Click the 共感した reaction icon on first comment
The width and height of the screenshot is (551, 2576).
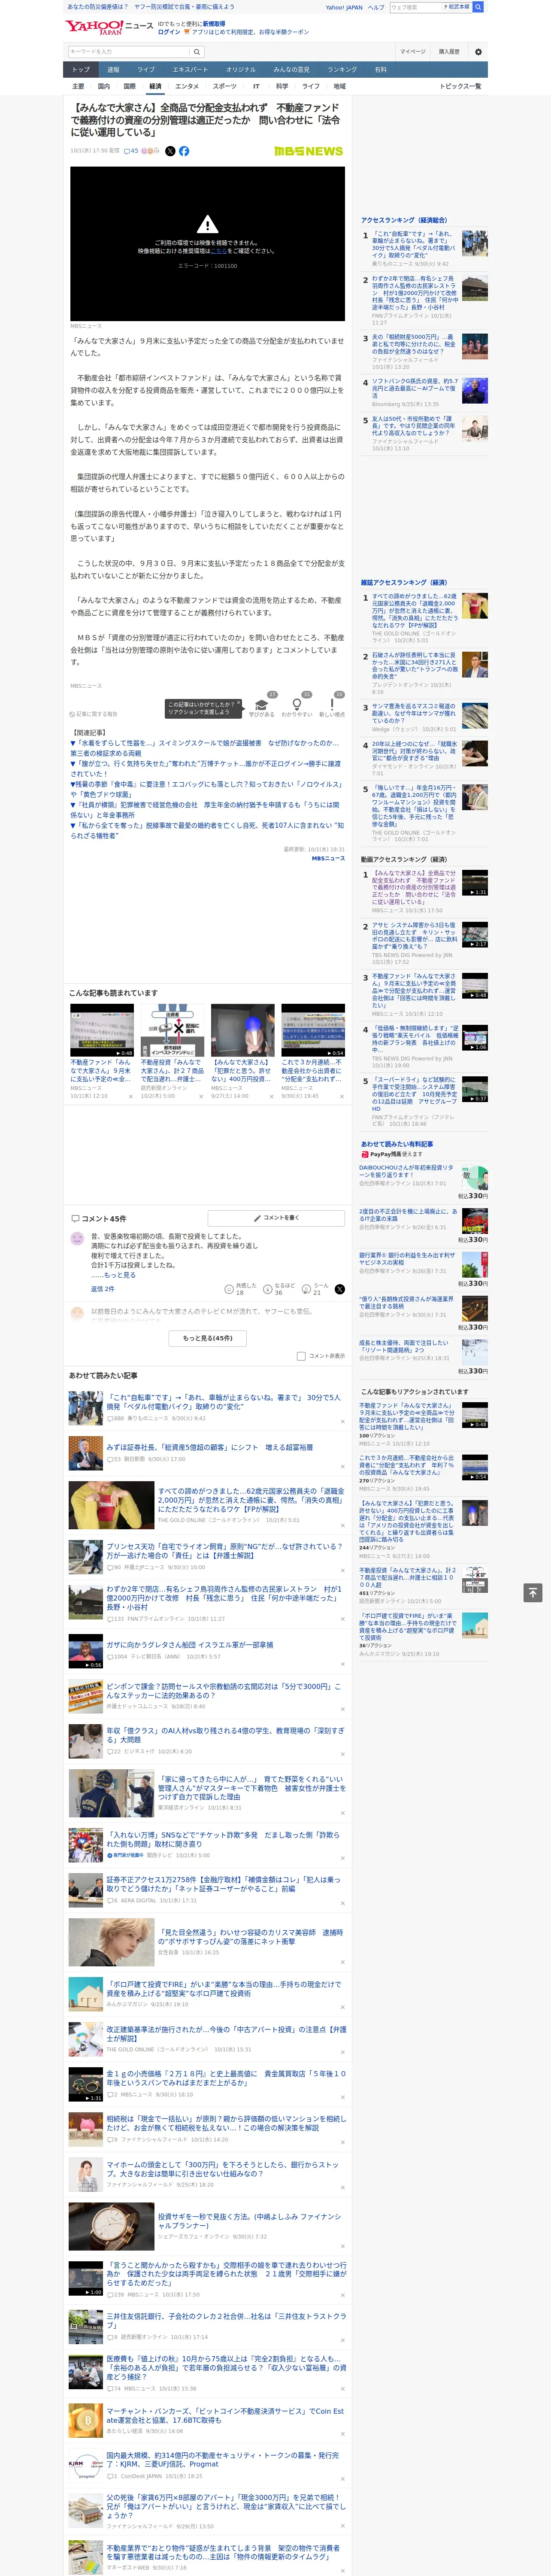click(x=229, y=1289)
